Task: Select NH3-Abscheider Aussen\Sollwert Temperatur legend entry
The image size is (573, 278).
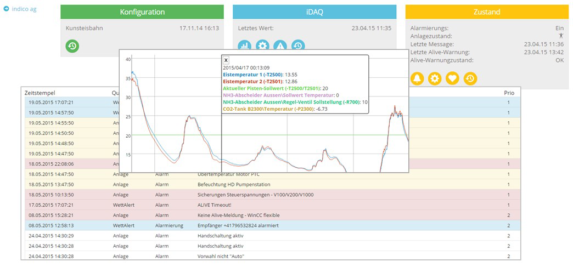Action: click(280, 95)
